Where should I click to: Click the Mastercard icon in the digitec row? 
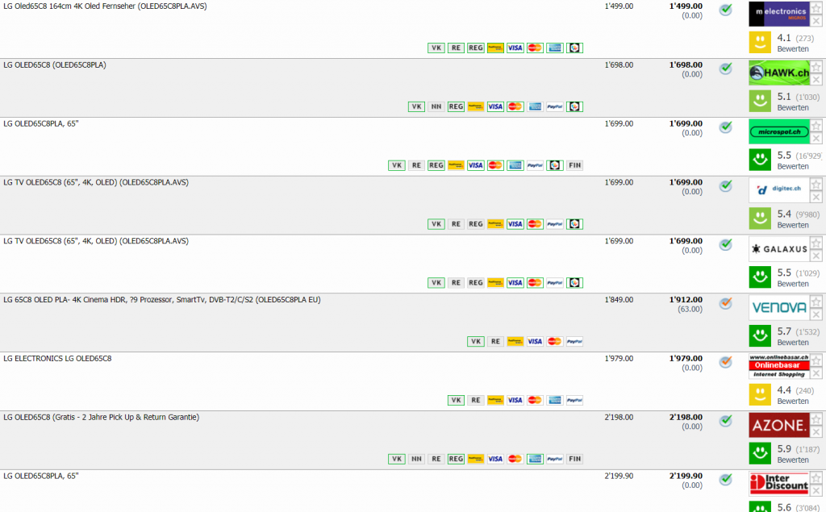click(x=535, y=224)
